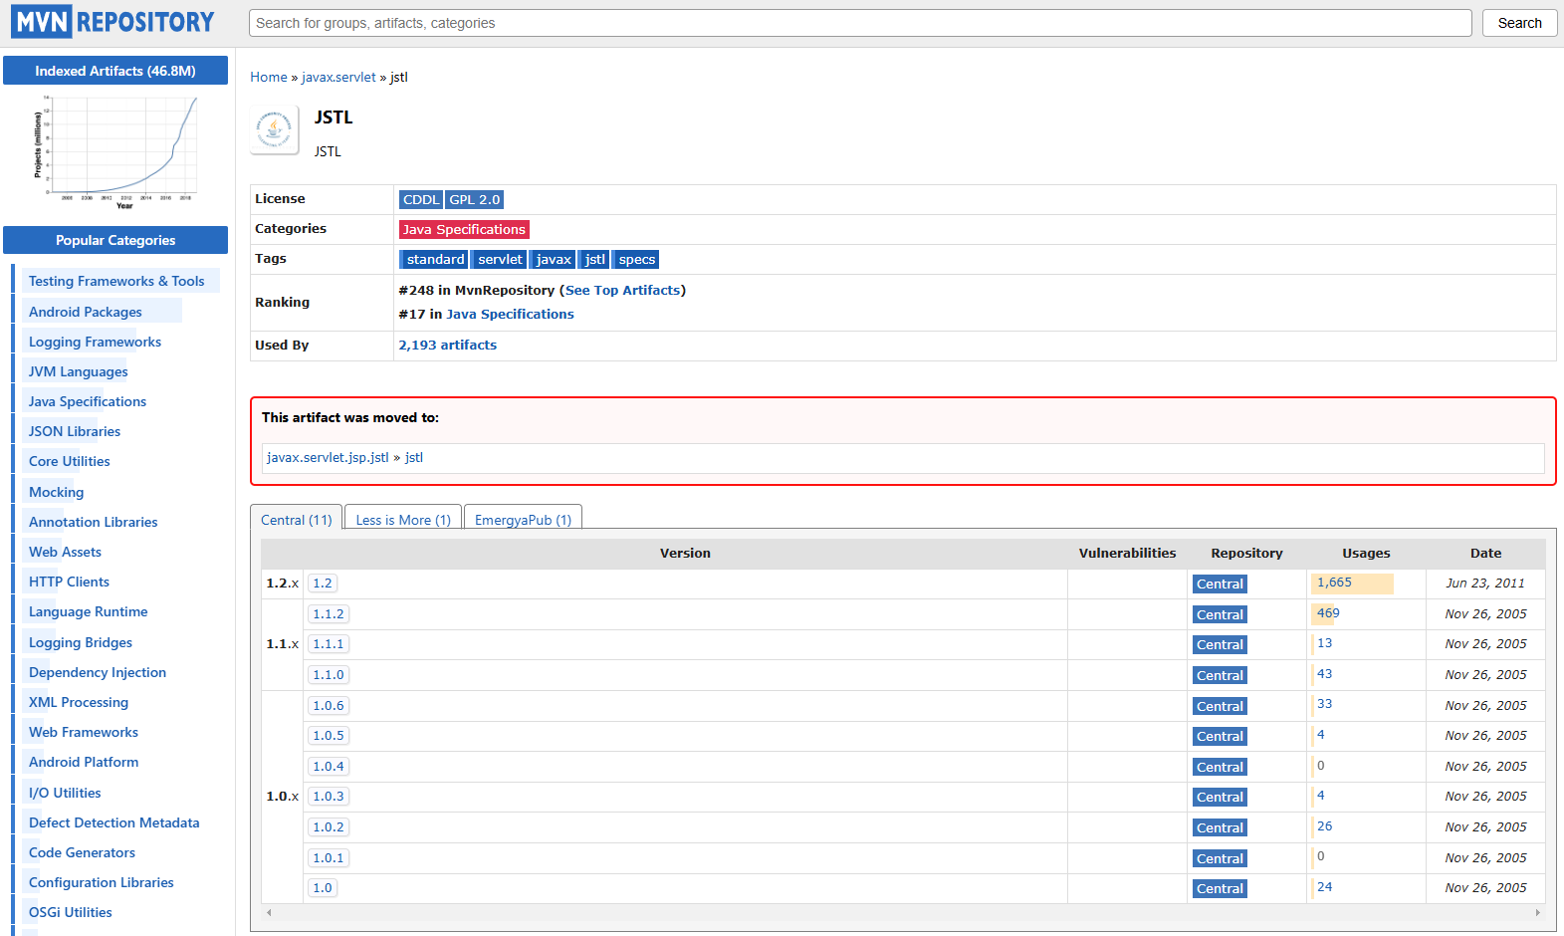
Task: Open Web Frameworks category
Action: pos(84,732)
